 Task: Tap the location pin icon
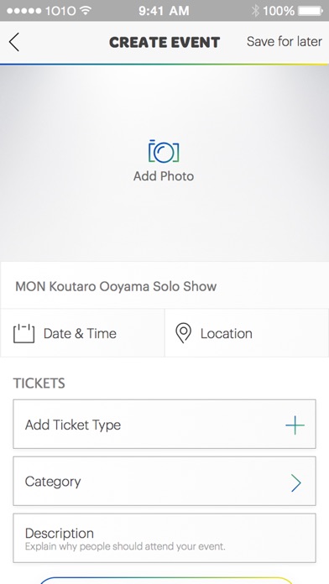click(x=183, y=333)
